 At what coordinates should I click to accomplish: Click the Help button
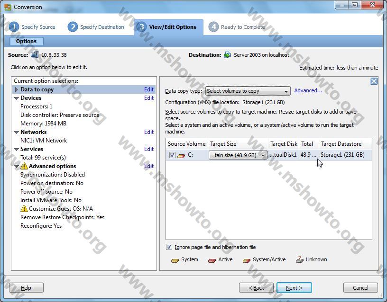26,287
